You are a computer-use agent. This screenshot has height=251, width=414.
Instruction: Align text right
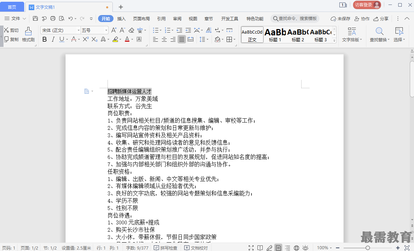click(x=173, y=39)
